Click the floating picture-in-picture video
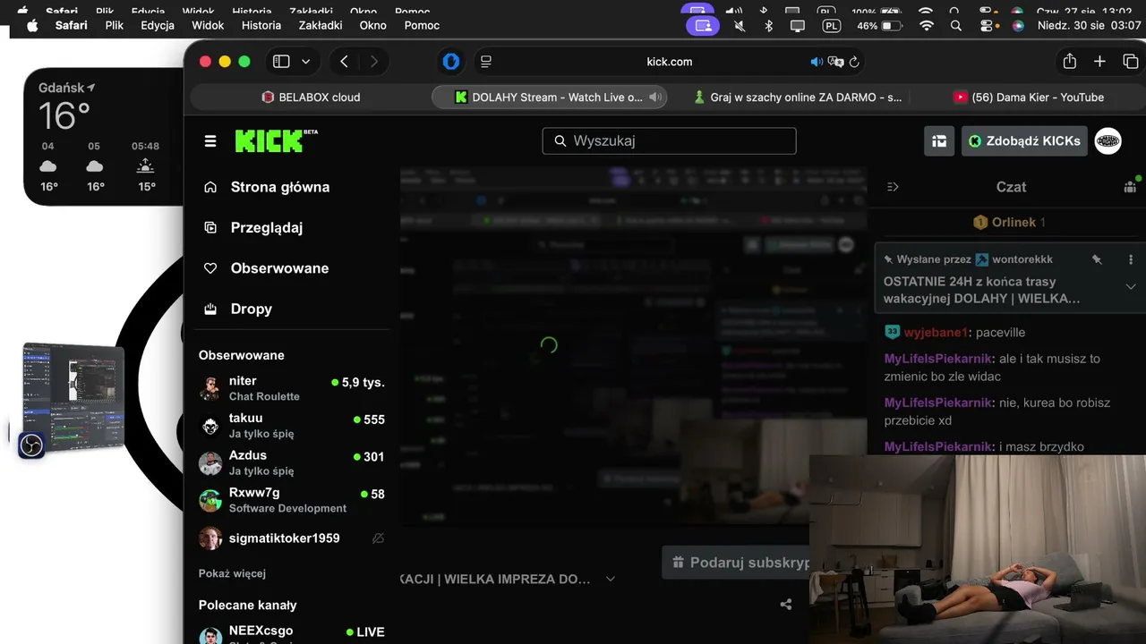Viewport: 1146px width, 644px height. pos(978,549)
